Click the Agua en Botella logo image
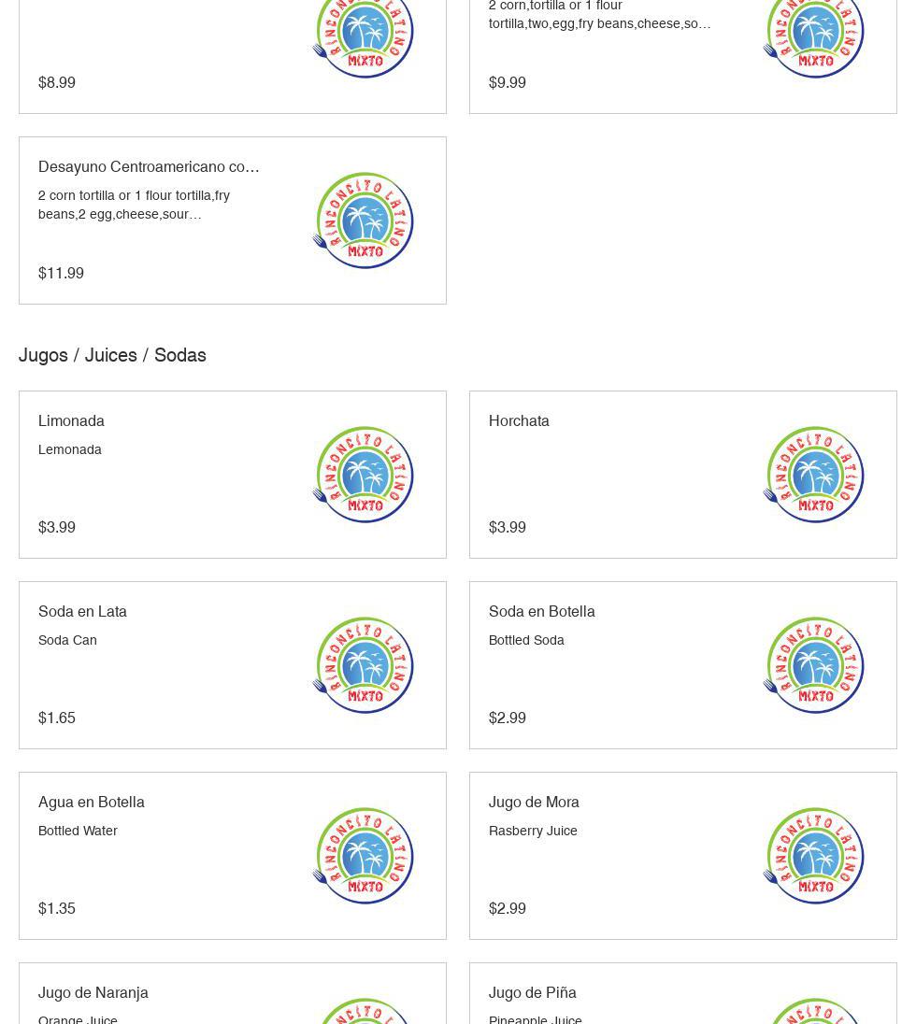Image resolution: width=902 pixels, height=1024 pixels. [363, 856]
